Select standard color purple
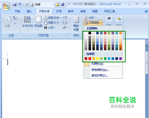The image size is (149, 118). pyautogui.click(x=121, y=58)
